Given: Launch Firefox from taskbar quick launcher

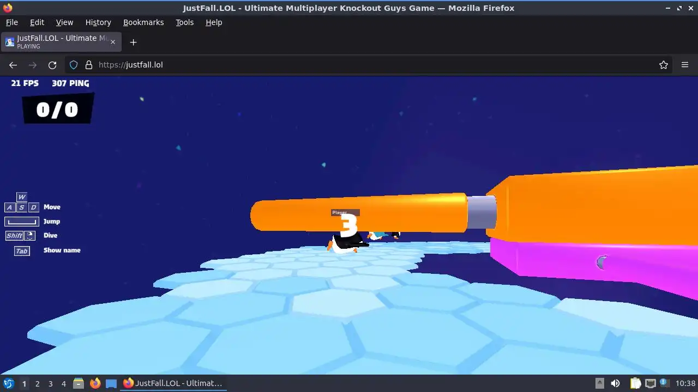Looking at the screenshot, I should click(x=95, y=383).
